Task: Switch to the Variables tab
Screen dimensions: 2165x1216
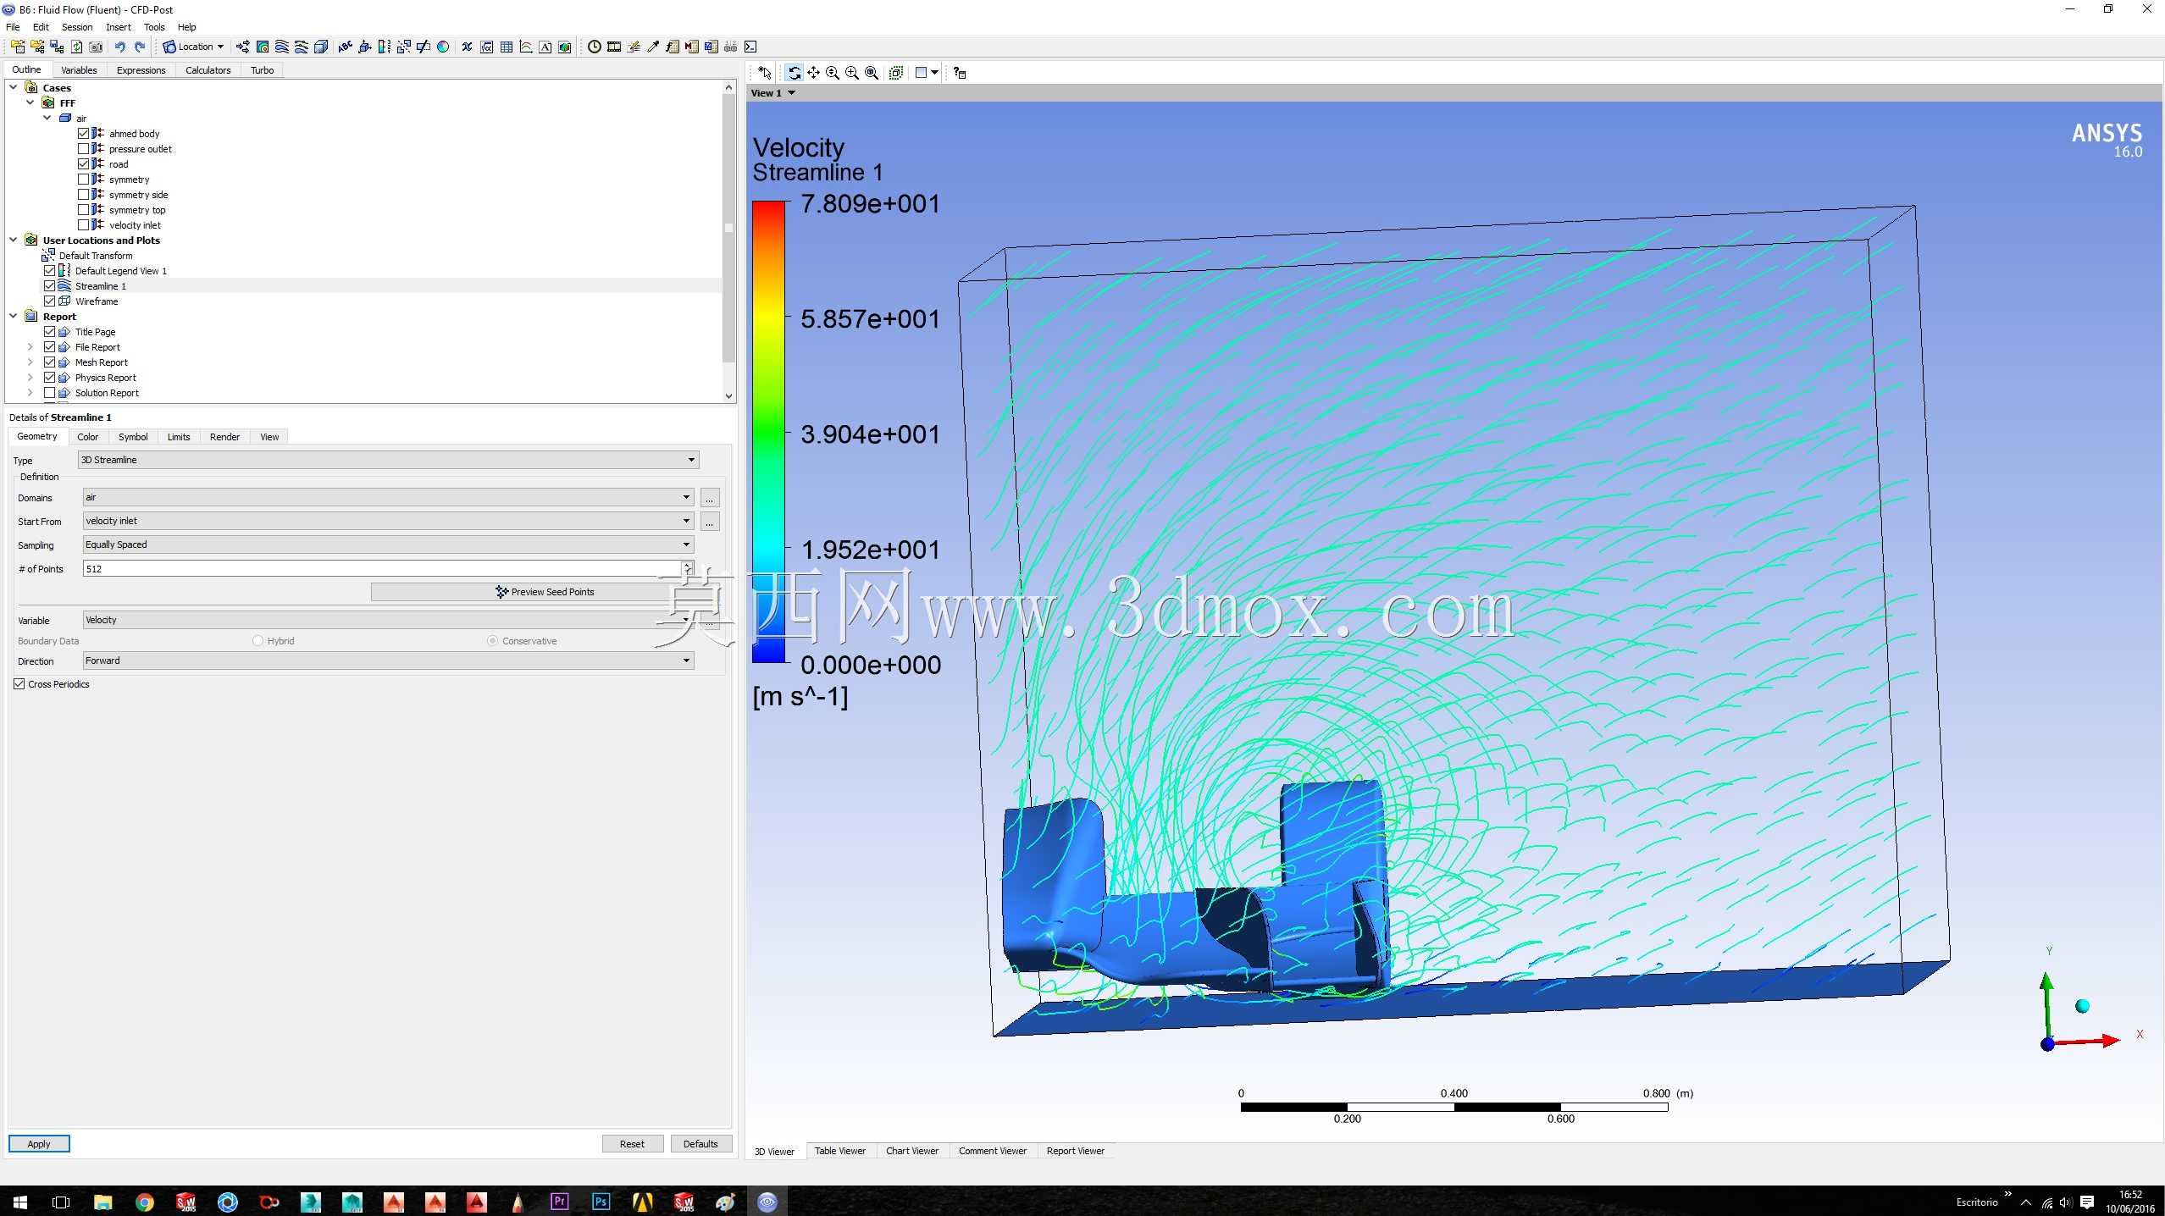Action: 79,70
